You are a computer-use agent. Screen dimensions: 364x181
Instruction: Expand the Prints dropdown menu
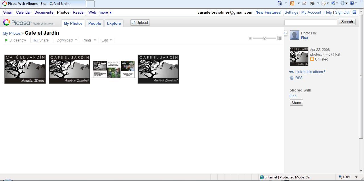95,40
